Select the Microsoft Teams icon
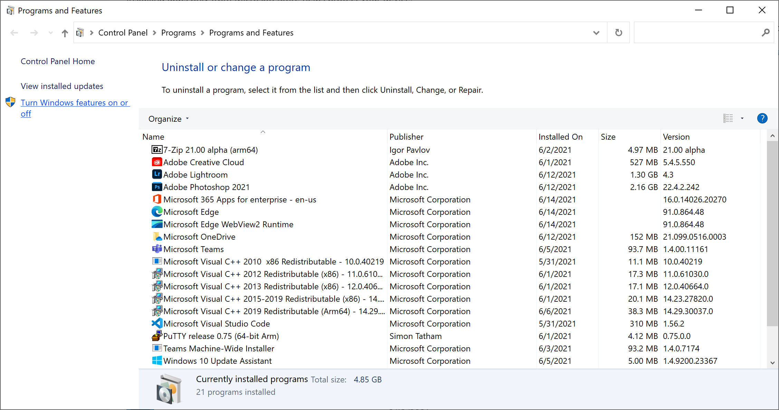Viewport: 779px width, 410px height. [x=157, y=249]
